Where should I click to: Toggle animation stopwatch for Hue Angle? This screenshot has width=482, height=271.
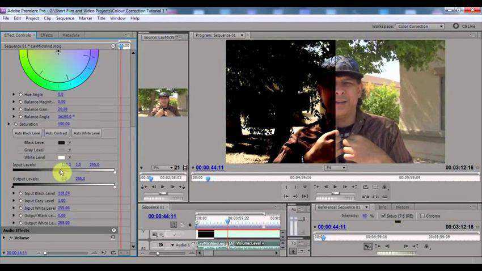coord(20,95)
